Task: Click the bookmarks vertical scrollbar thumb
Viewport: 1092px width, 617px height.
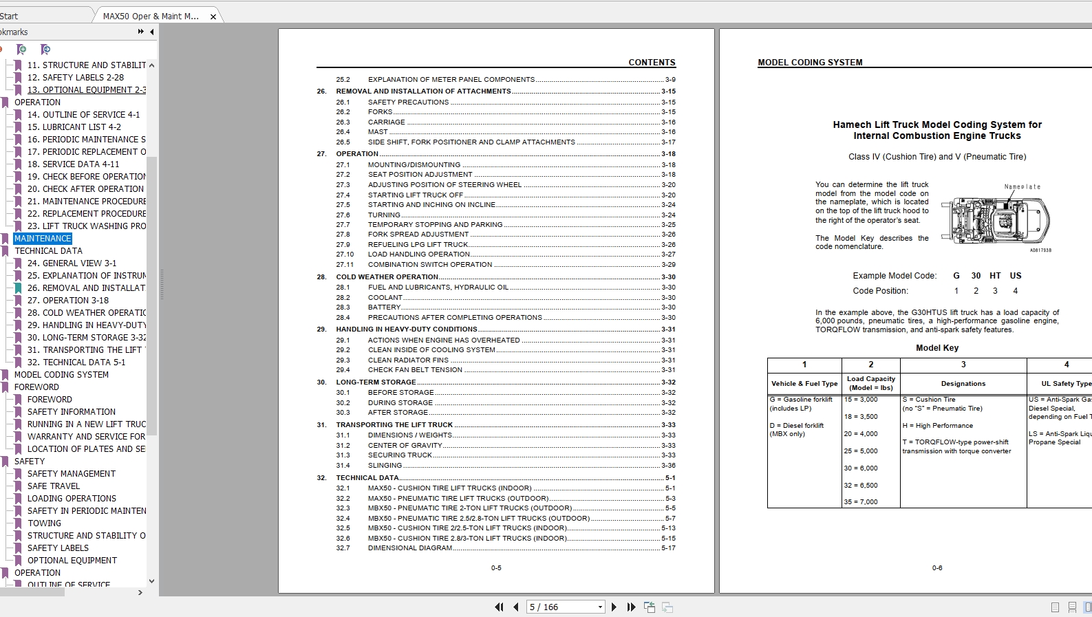Action: coord(152,296)
